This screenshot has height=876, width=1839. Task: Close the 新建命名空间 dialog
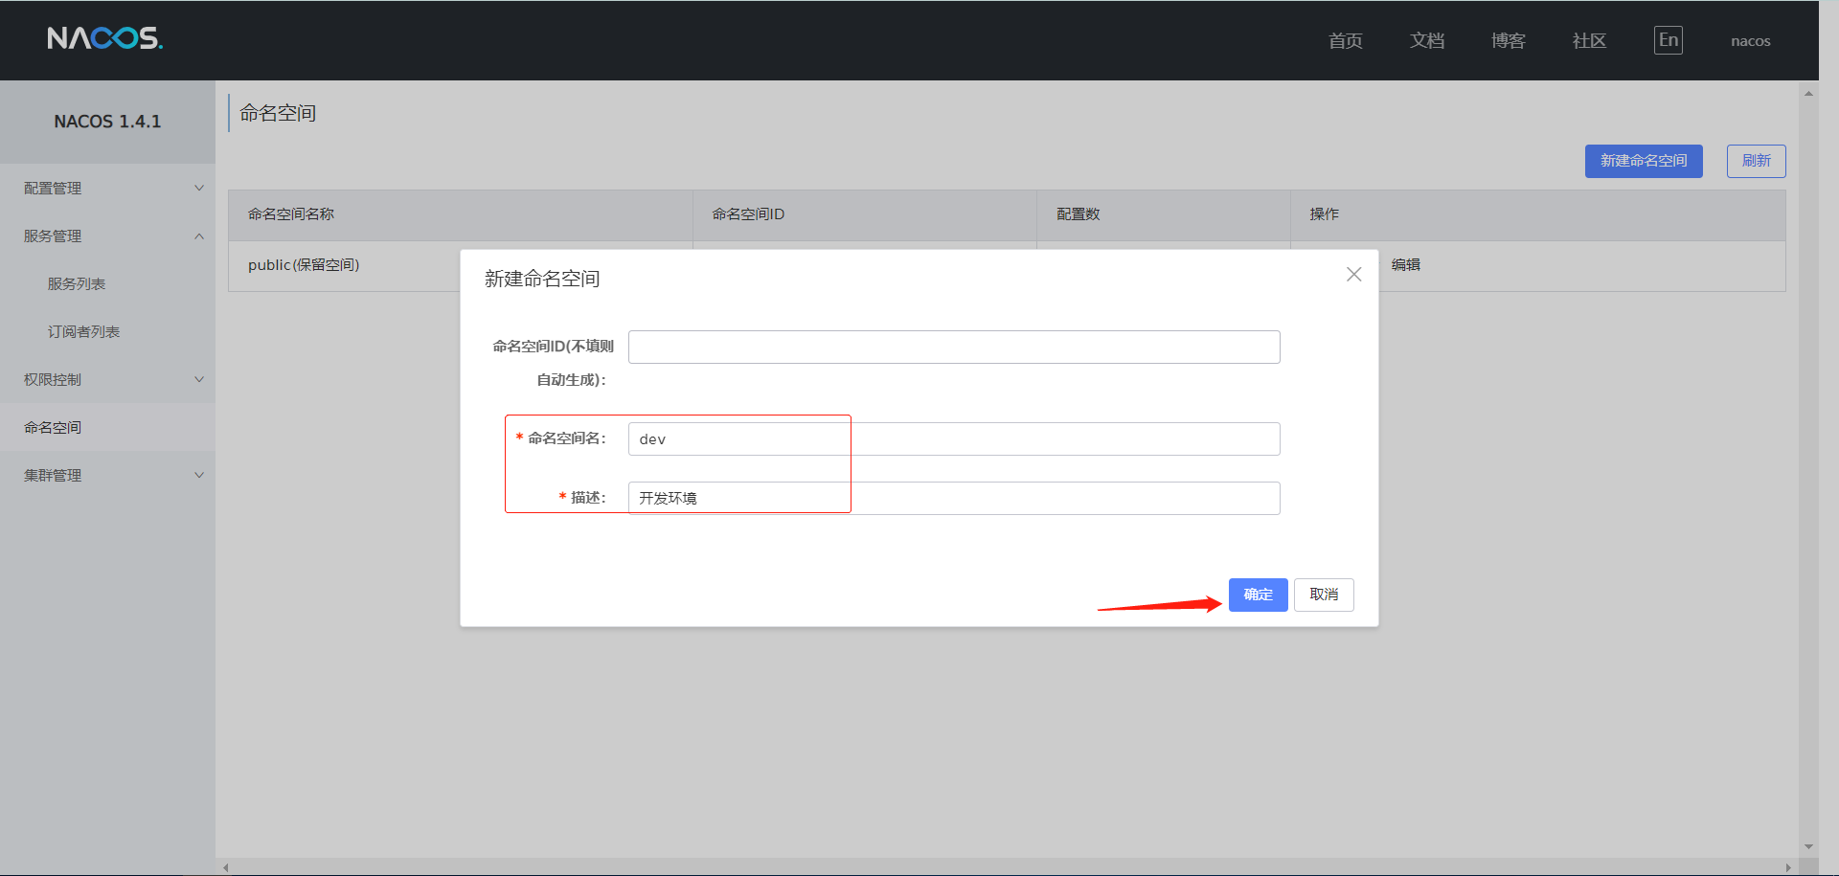click(1353, 275)
